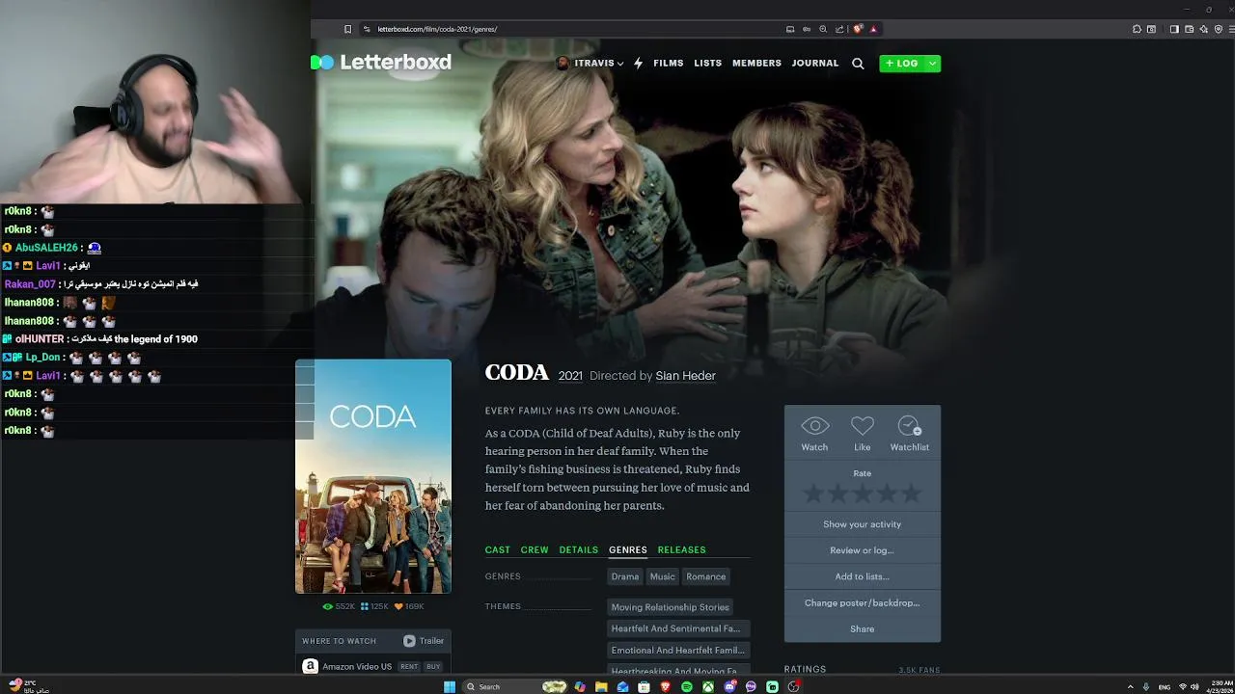Show hidden system tray icons
Viewport: 1235px width, 694px height.
click(1130, 686)
